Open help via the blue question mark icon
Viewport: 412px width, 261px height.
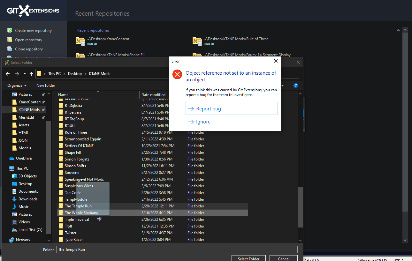click(x=295, y=85)
